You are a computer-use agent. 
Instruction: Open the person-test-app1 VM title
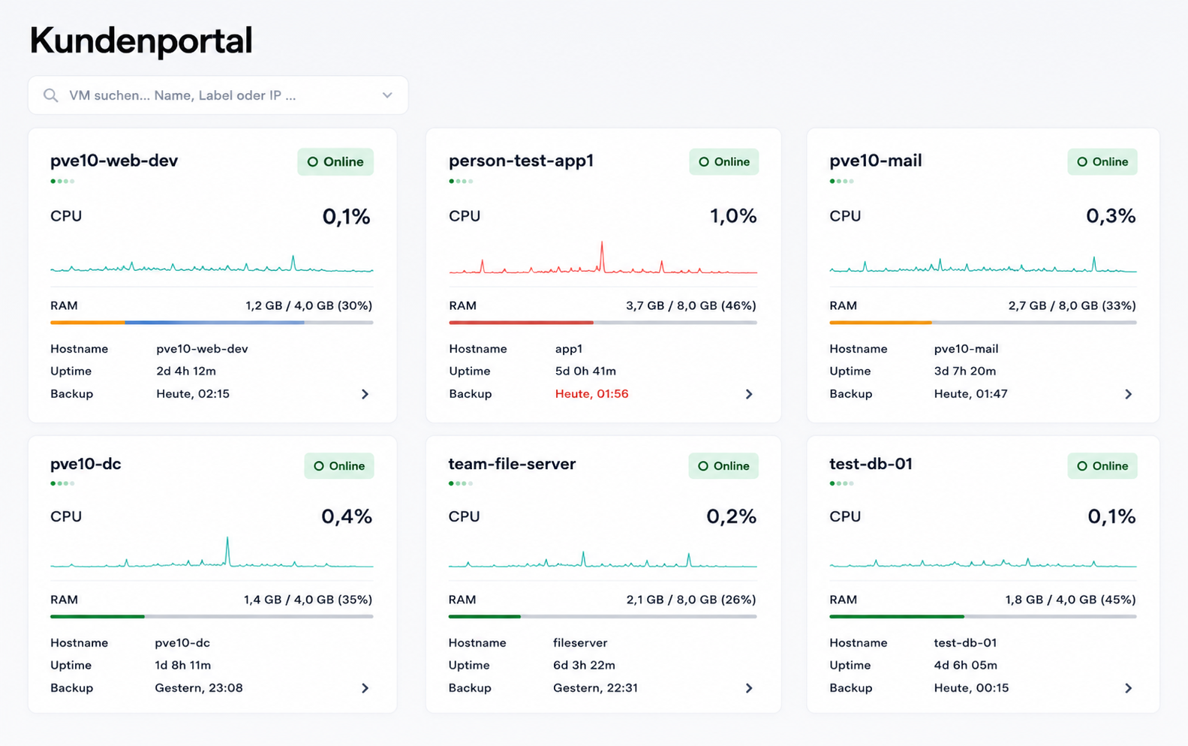(522, 161)
